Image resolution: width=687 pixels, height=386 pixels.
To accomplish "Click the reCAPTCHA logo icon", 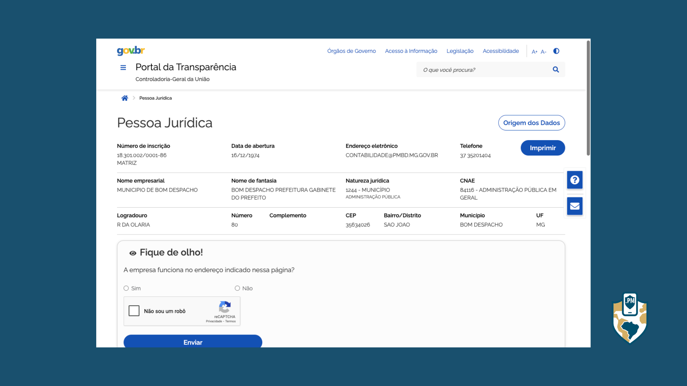I will click(225, 307).
